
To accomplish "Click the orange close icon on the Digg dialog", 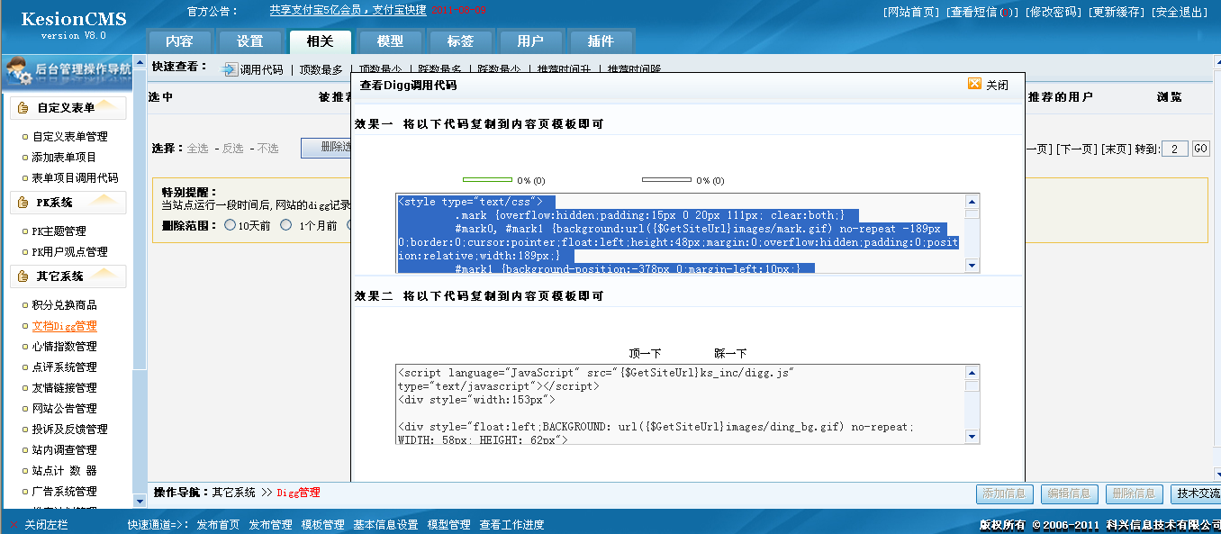I will [x=973, y=82].
